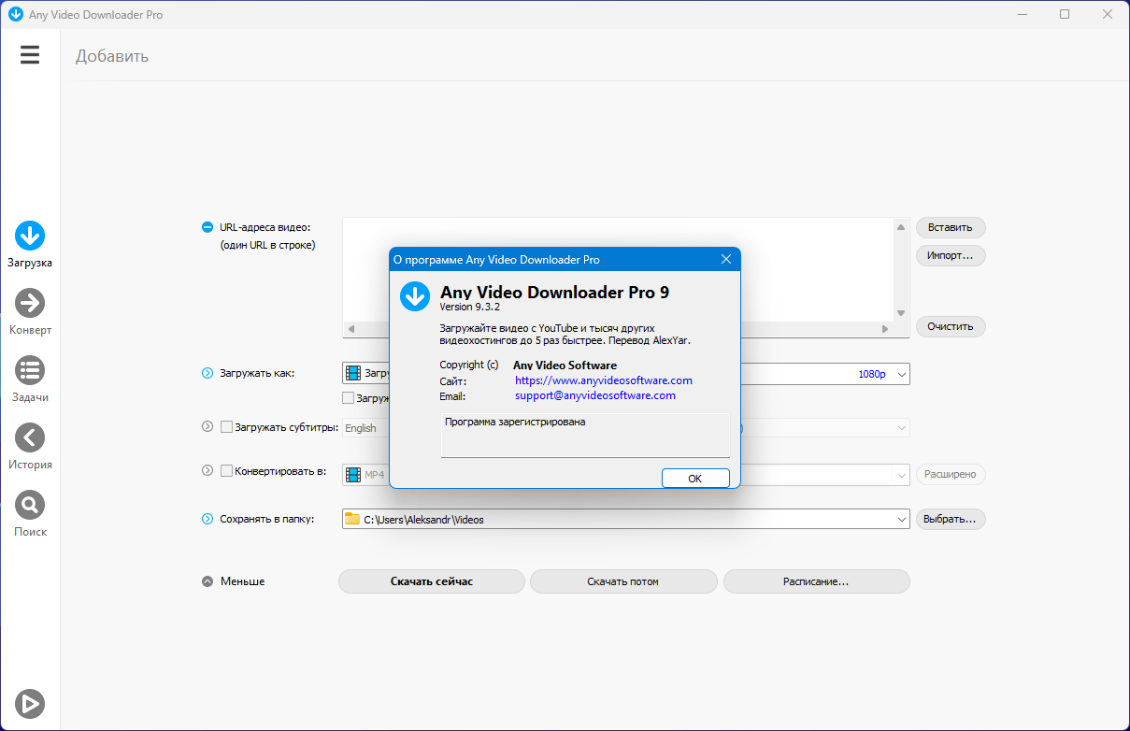Click the app icon in the main title bar

15,15
